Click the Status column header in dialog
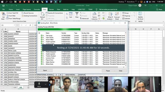This screenshot has width=165, height=92. (97, 33)
